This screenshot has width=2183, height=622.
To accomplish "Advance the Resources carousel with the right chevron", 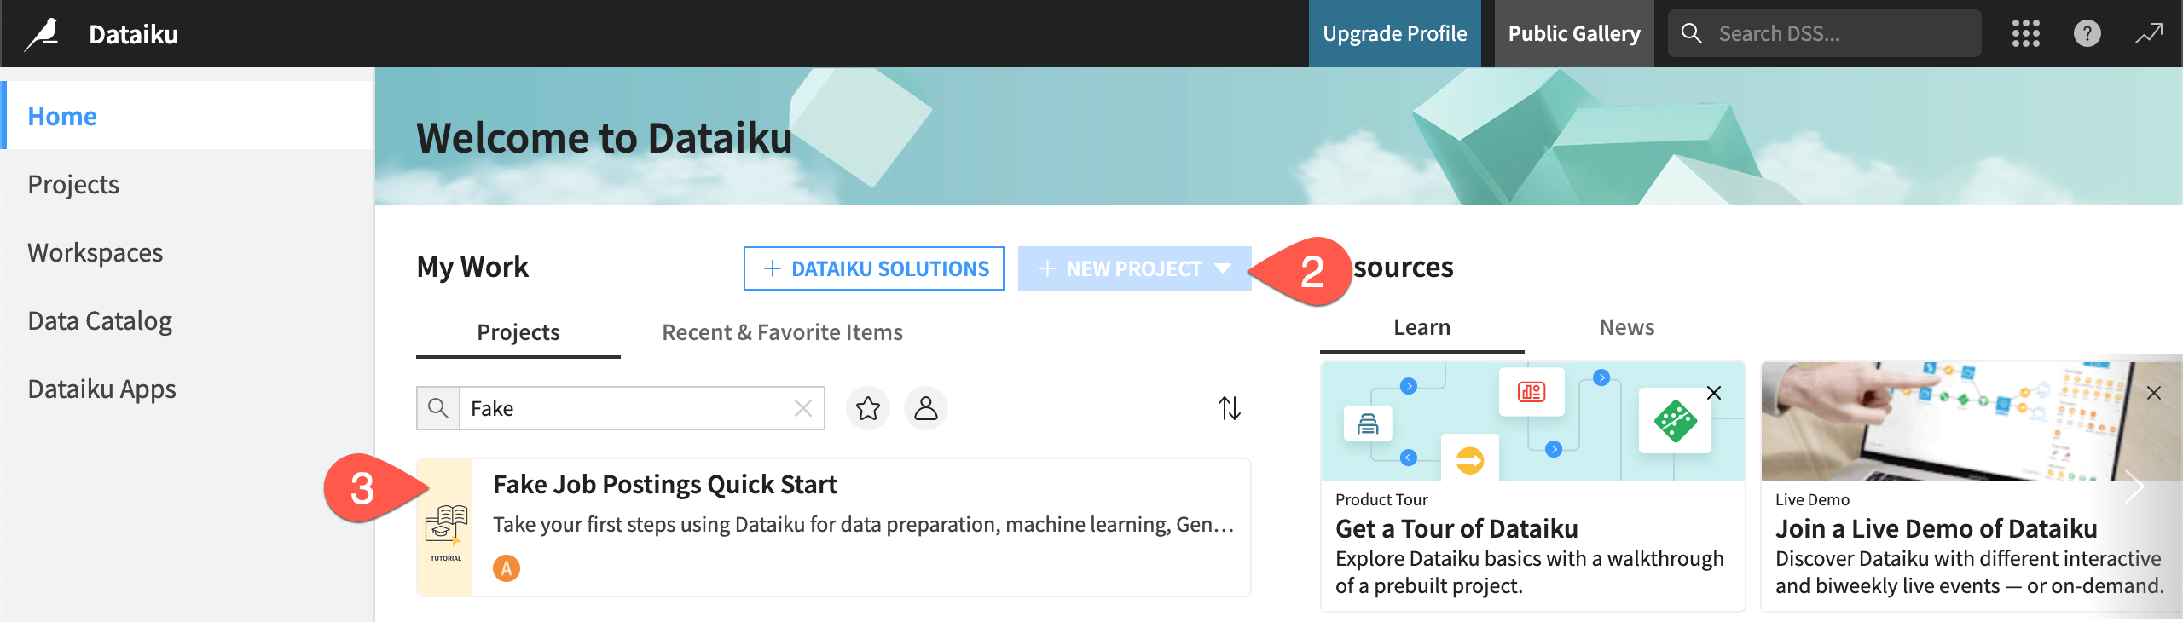I will [x=2137, y=487].
